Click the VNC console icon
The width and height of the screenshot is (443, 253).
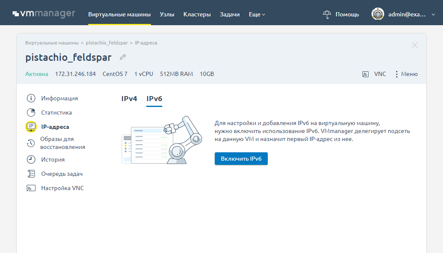[x=365, y=74]
